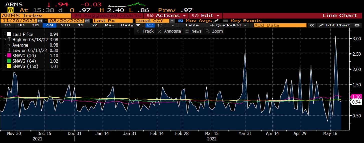Viewport: 364px width, 143px height.
Task: Click the 3.00 y-axis label
Action: [356, 39]
